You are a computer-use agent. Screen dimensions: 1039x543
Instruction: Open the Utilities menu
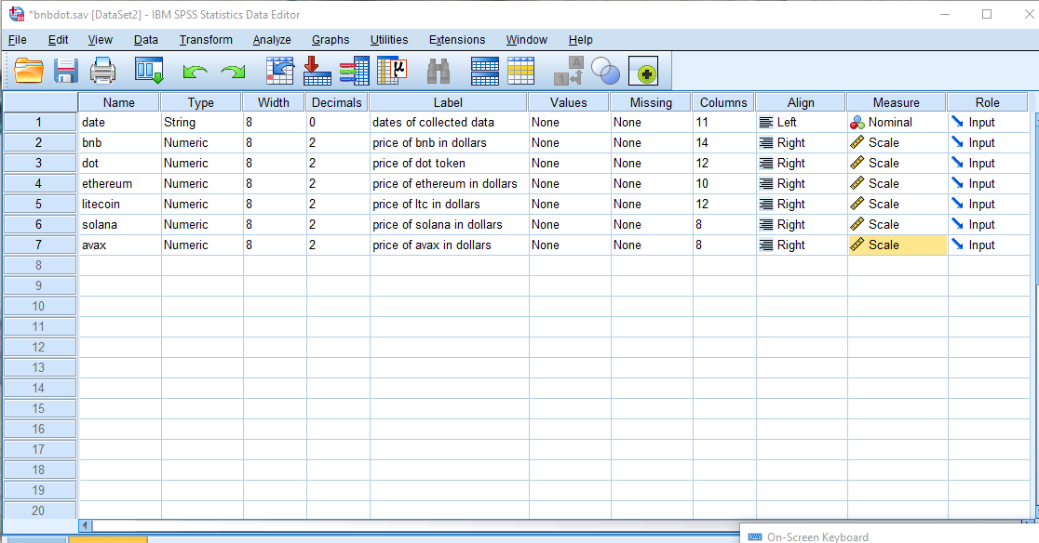pyautogui.click(x=389, y=40)
